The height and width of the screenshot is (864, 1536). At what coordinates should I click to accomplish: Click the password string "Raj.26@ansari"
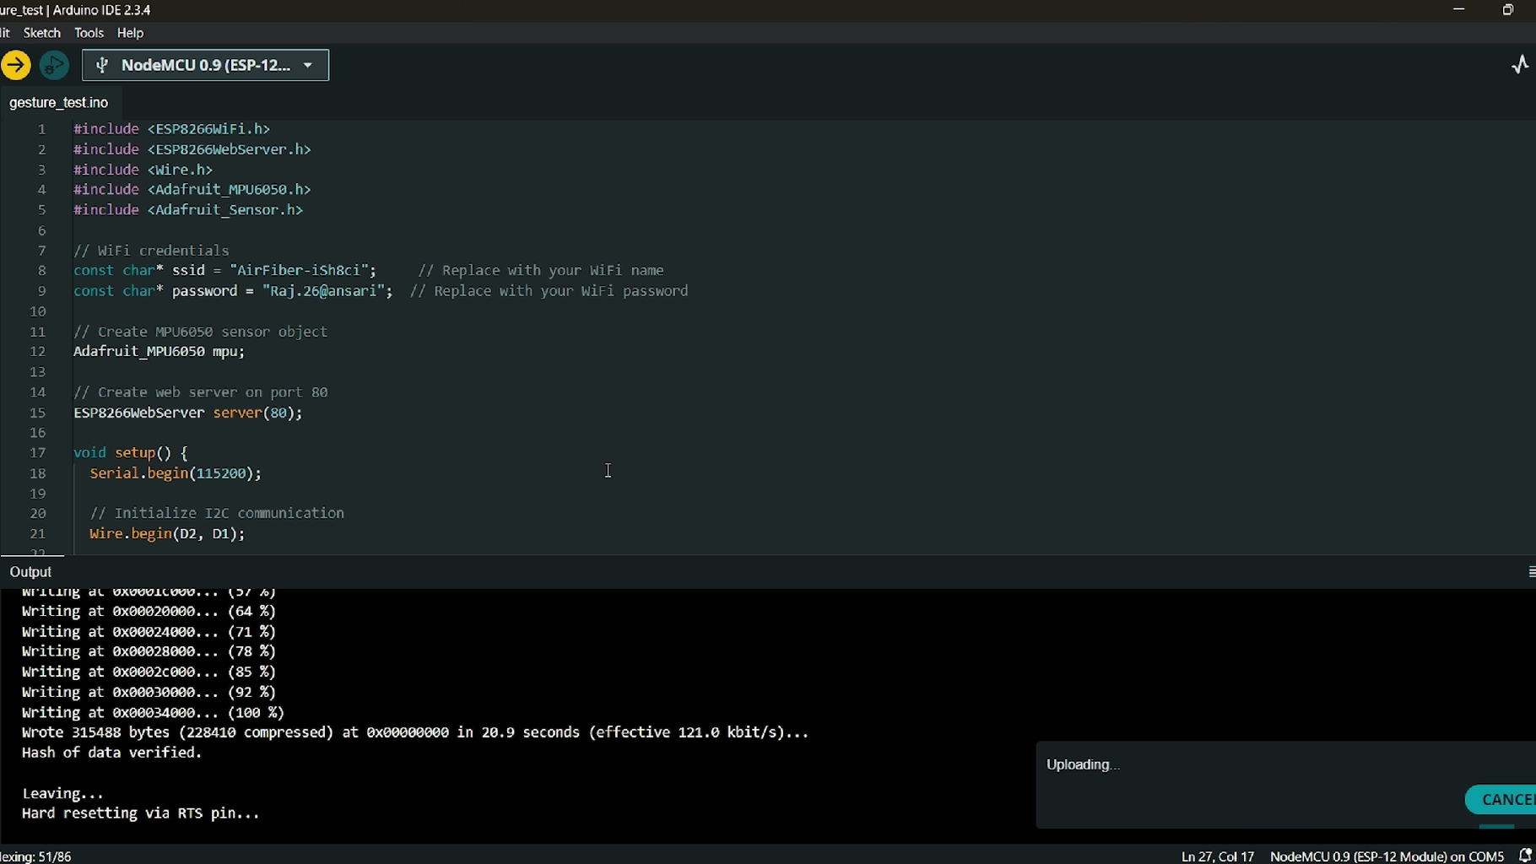point(323,291)
